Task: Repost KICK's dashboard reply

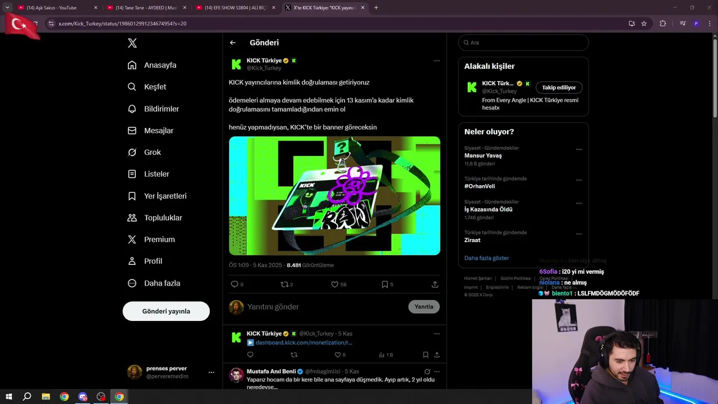Action: (x=294, y=355)
